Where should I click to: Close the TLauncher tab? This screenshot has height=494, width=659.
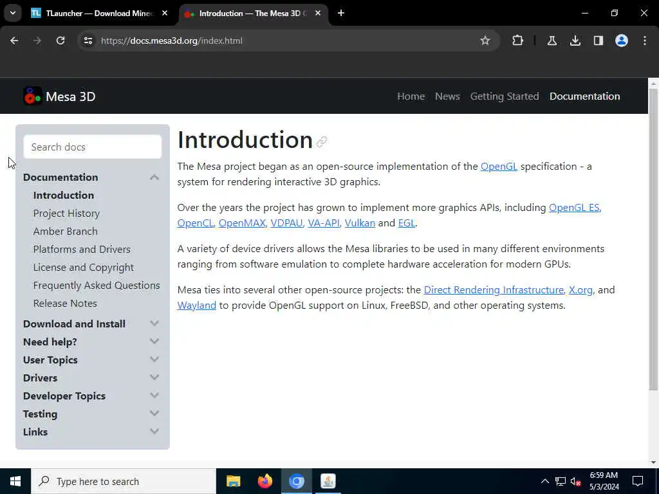165,13
